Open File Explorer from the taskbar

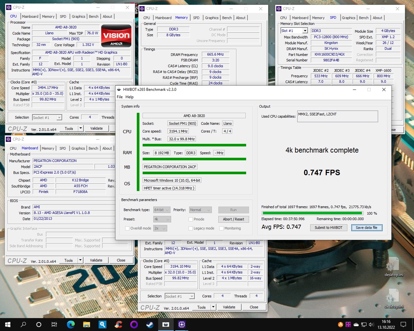(86, 325)
